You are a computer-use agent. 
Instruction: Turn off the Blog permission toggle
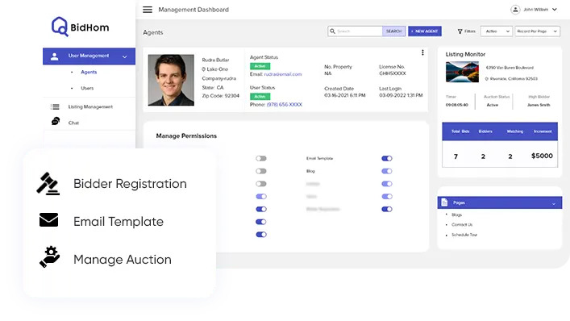click(x=387, y=171)
